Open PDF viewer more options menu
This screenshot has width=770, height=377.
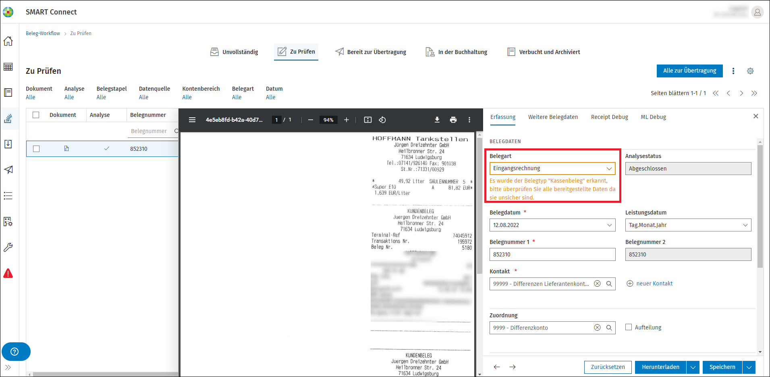(469, 120)
